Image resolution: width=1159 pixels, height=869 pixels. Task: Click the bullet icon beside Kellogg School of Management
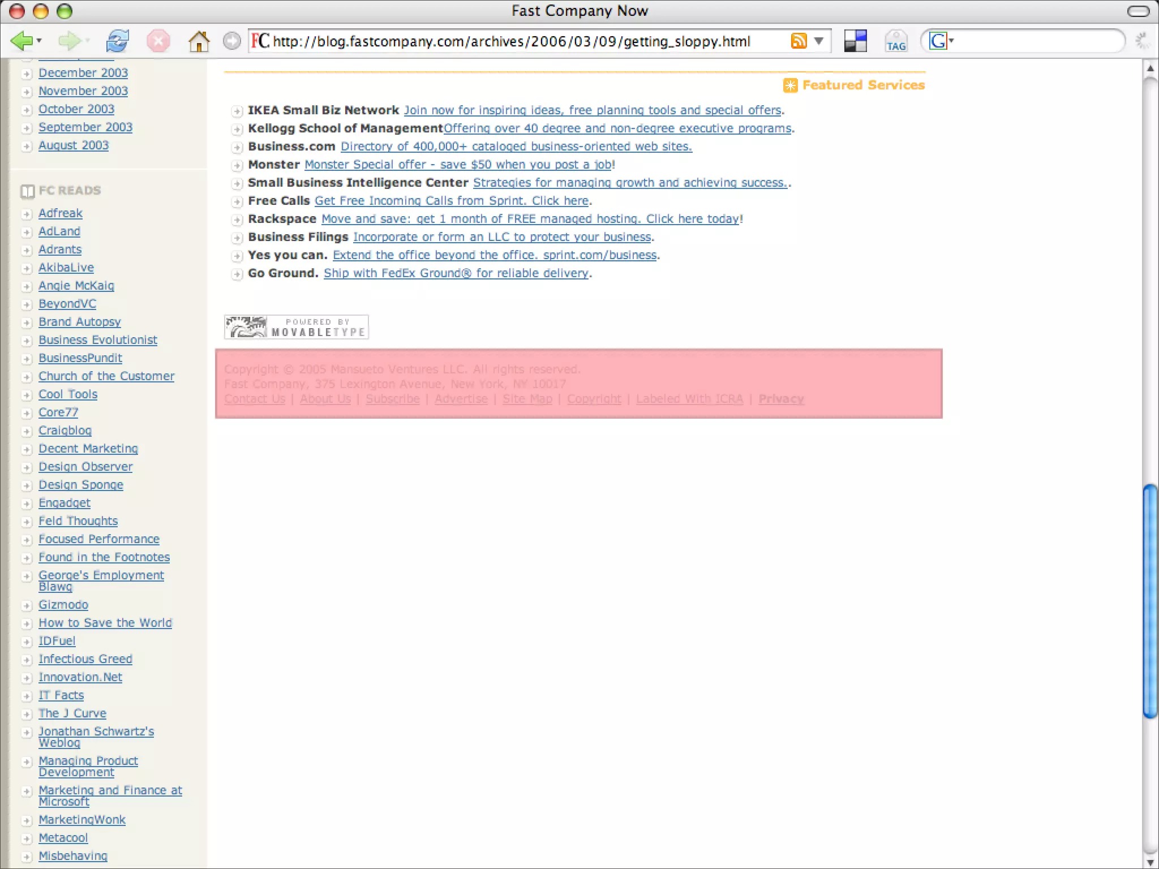click(x=237, y=130)
